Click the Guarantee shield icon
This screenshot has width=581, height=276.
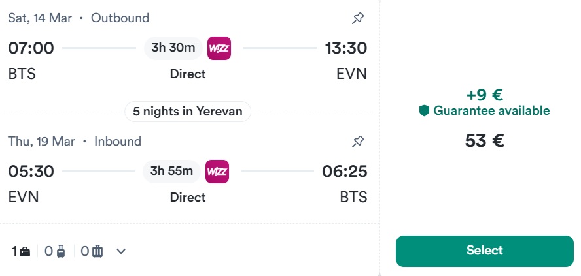(424, 111)
